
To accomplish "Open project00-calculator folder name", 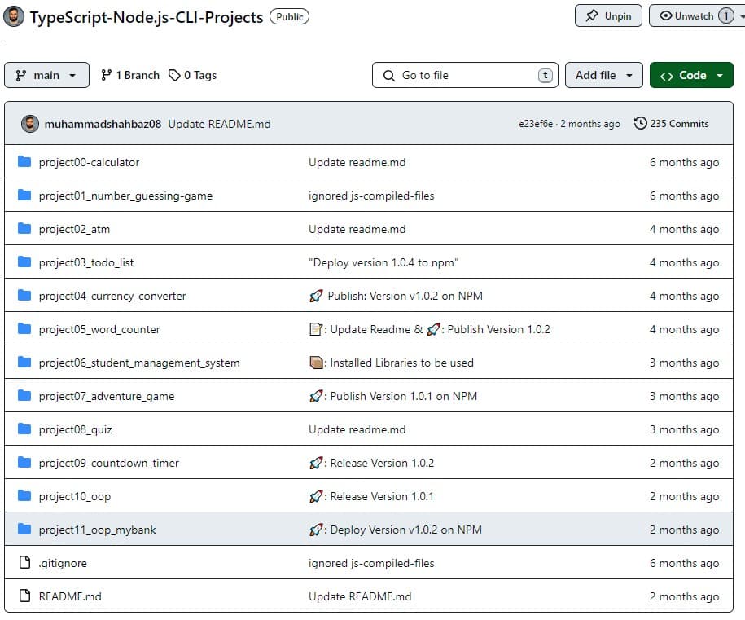I will [x=89, y=163].
